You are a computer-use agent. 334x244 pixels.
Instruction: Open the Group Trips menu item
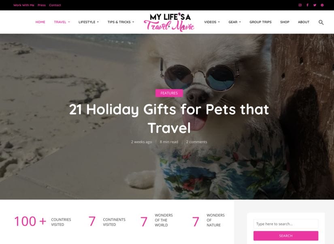pyautogui.click(x=260, y=22)
